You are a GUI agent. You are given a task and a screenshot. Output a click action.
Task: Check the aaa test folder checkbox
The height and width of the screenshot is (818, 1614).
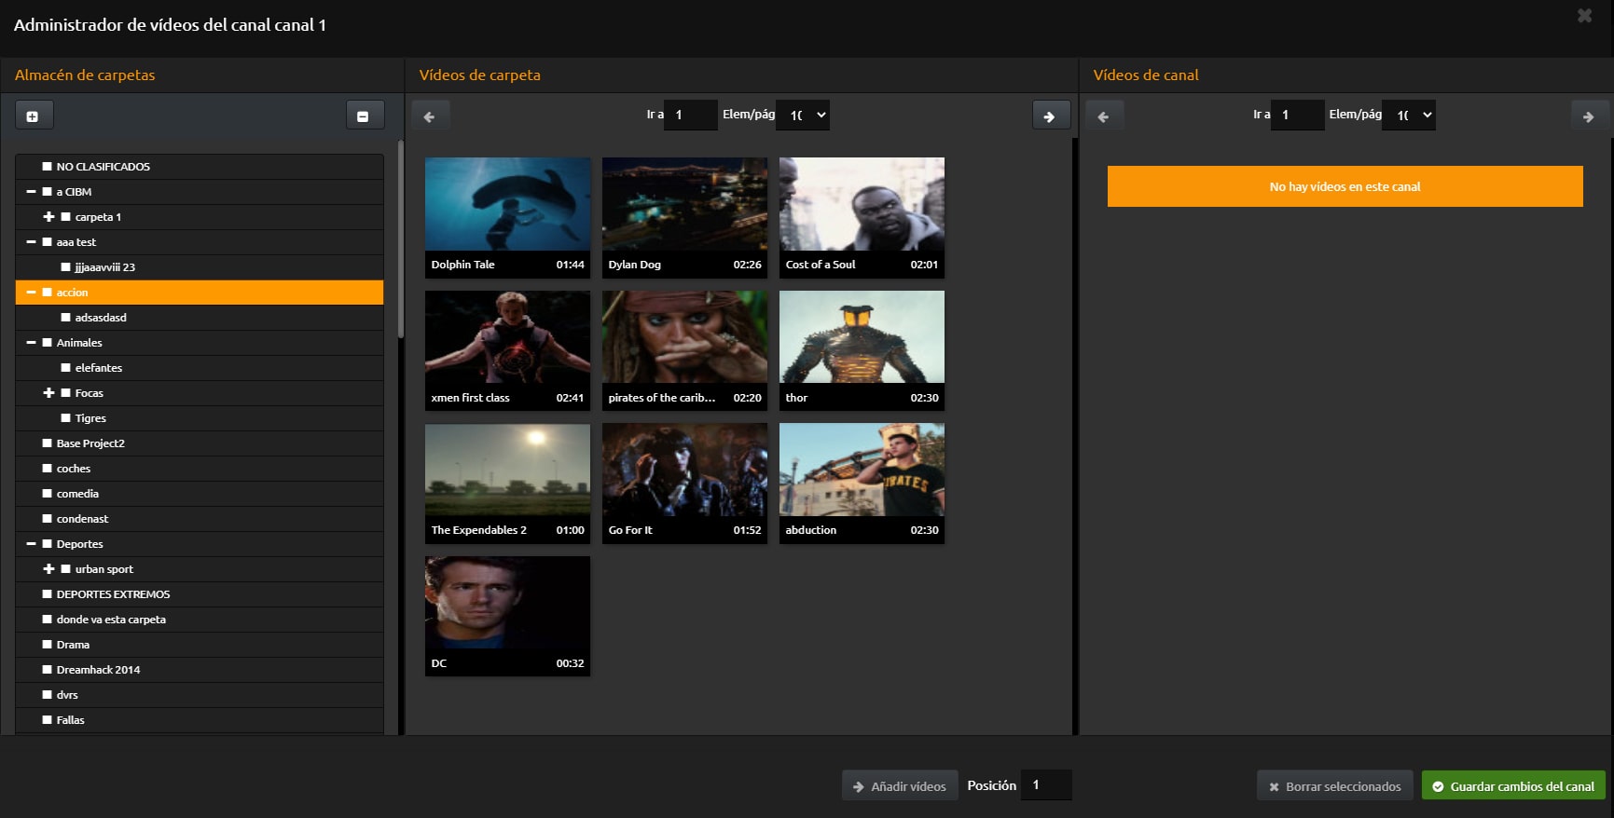coord(47,241)
